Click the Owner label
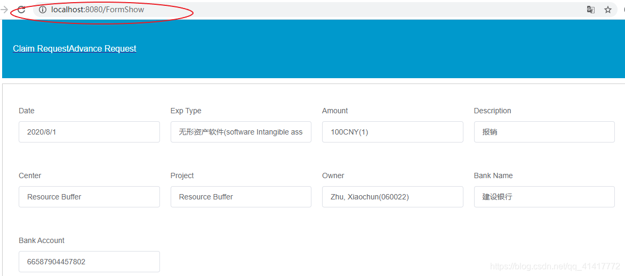Viewport: 625px width, 276px height. click(333, 176)
